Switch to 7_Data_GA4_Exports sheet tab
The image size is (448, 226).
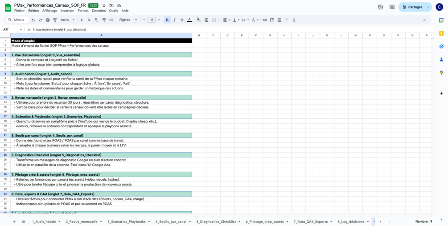click(x=311, y=222)
